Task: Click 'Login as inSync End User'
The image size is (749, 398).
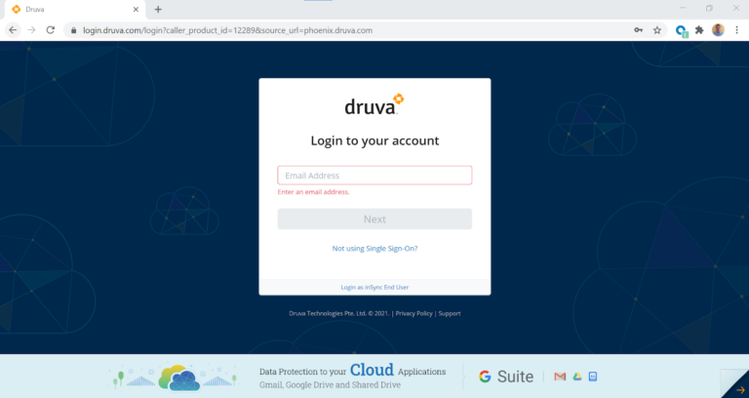Action: (374, 287)
